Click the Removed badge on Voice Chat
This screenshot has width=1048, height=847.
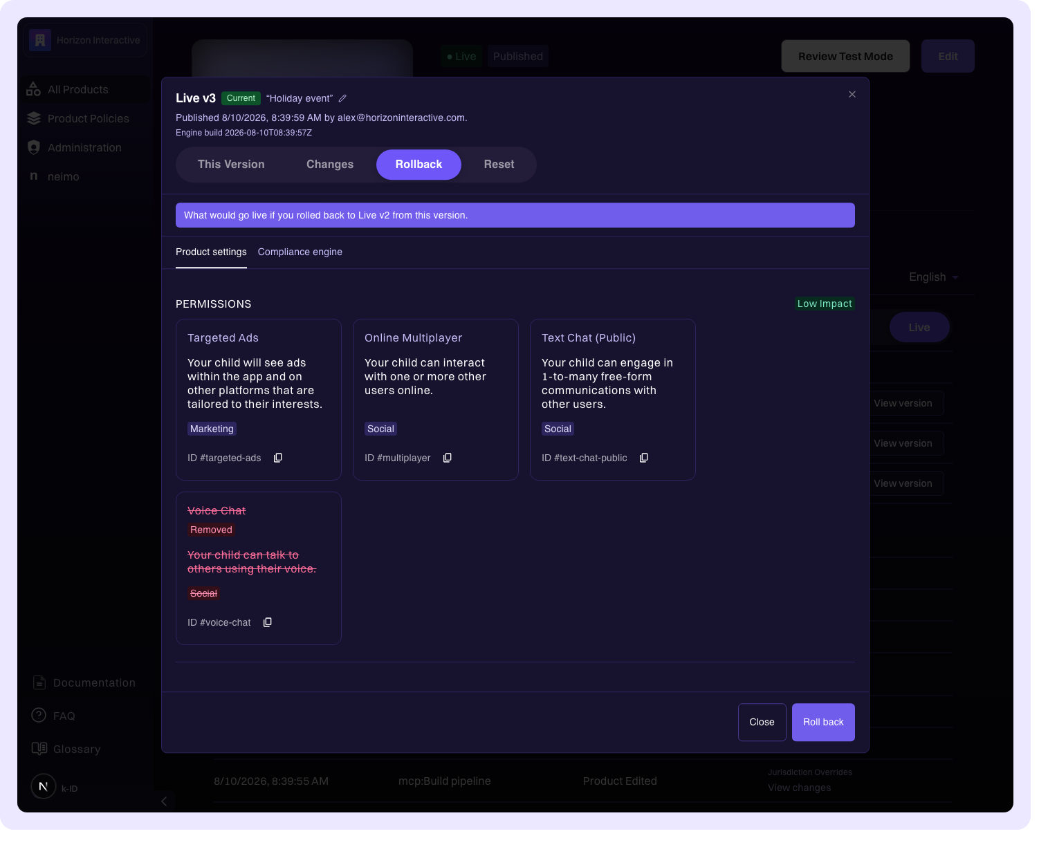click(211, 530)
